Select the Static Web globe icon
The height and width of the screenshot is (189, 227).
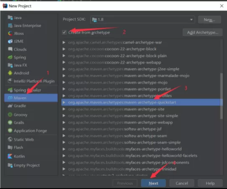coord(10,139)
